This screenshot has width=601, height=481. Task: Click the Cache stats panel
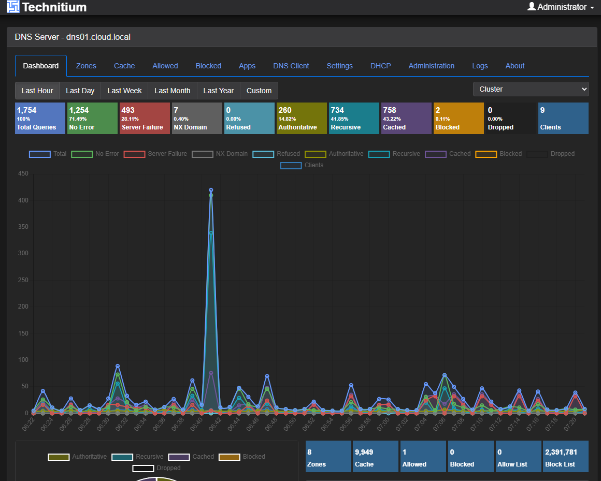376,456
